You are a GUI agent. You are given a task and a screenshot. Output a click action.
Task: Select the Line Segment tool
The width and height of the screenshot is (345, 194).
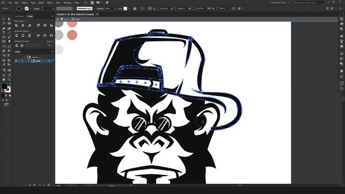(x=9, y=33)
